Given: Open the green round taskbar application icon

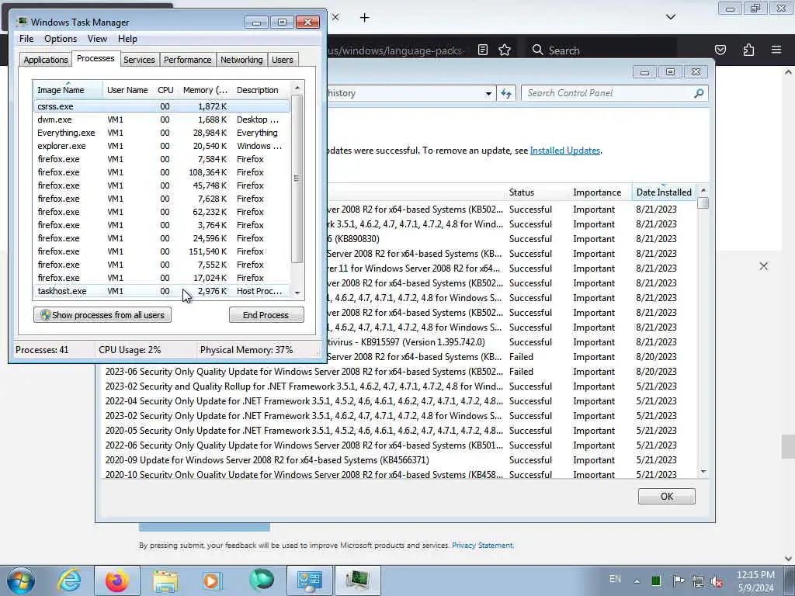Looking at the screenshot, I should pos(261,580).
